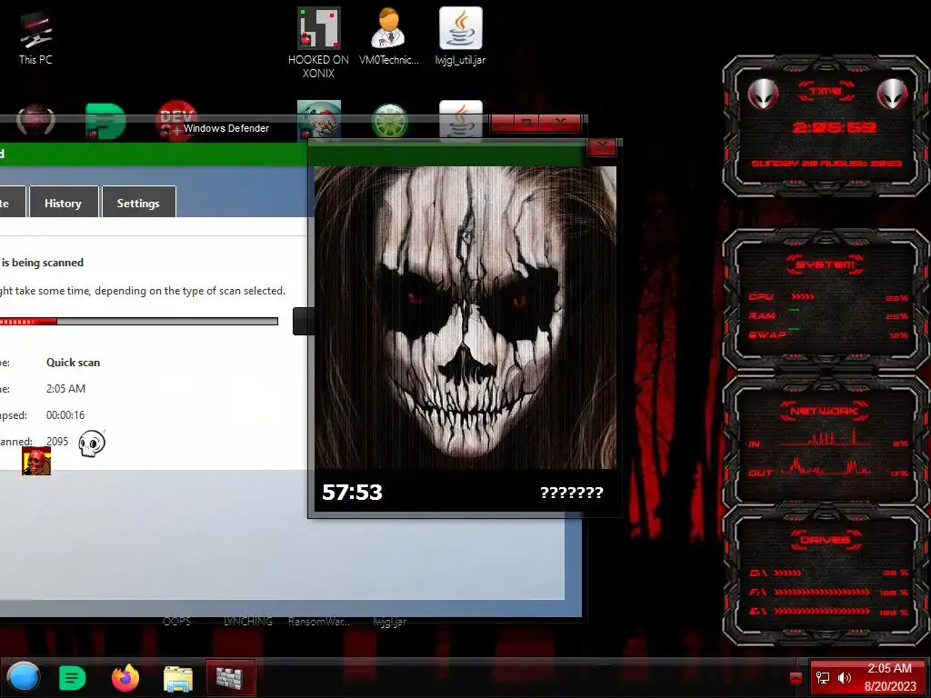
Task: Click the SYSTEM widget header
Action: coord(826,264)
